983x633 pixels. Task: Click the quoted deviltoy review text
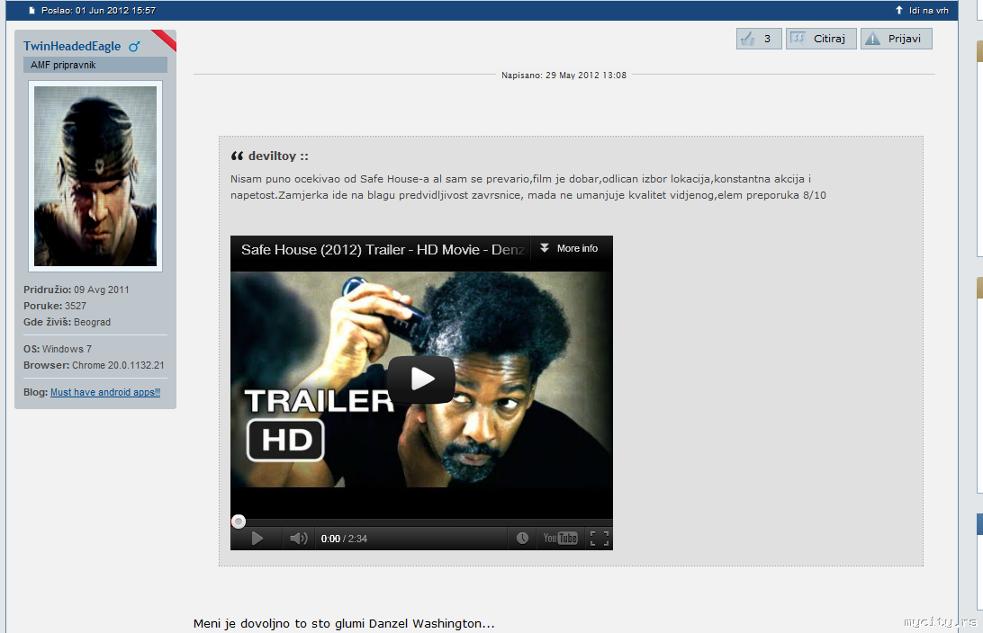point(528,187)
